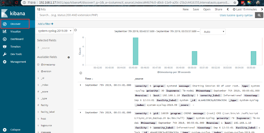Expand the CROND rsync_cron_backup log row

(80, 112)
